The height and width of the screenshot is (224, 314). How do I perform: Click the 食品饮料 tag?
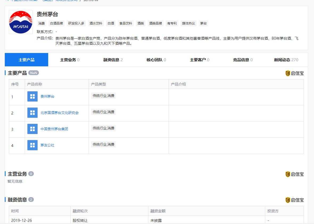coord(125,23)
